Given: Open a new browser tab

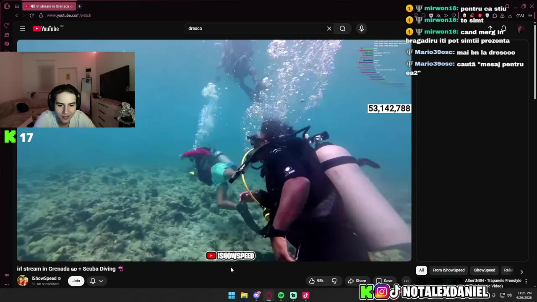Looking at the screenshot, I should (79, 6).
